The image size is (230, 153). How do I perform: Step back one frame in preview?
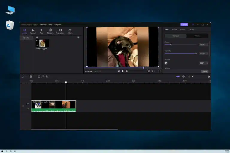click(x=119, y=71)
